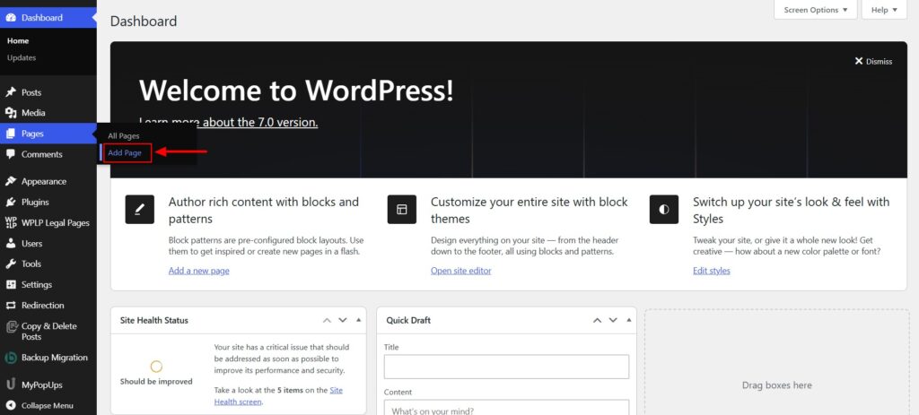
Task: Click the 'Quick Draft' panel heading
Action: [408, 320]
